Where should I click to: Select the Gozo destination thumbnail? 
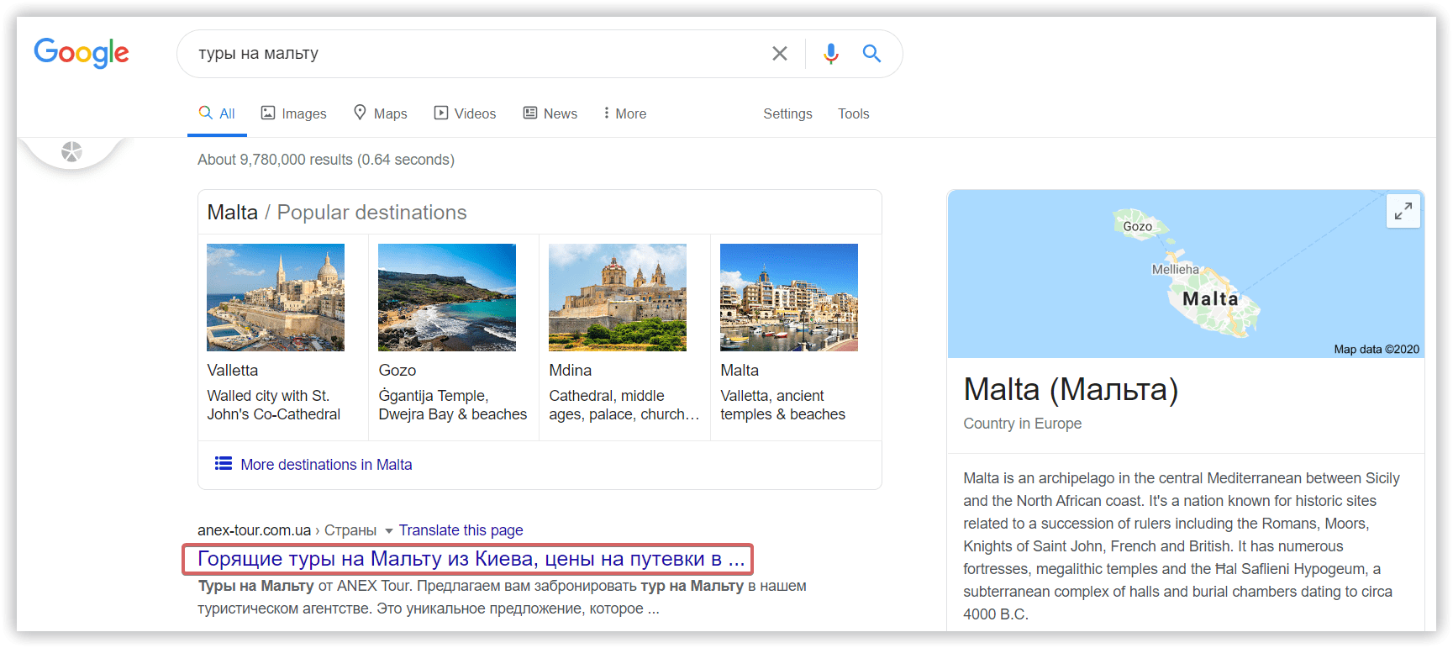(x=447, y=298)
